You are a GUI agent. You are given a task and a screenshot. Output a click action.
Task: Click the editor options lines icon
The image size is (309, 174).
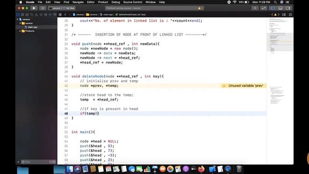[284, 14]
